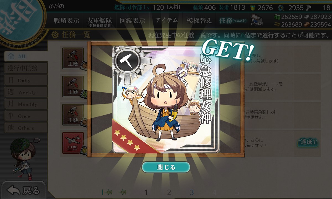332x199 pixels.
Task: Open the 戦績表示 menu
Action: (66, 20)
